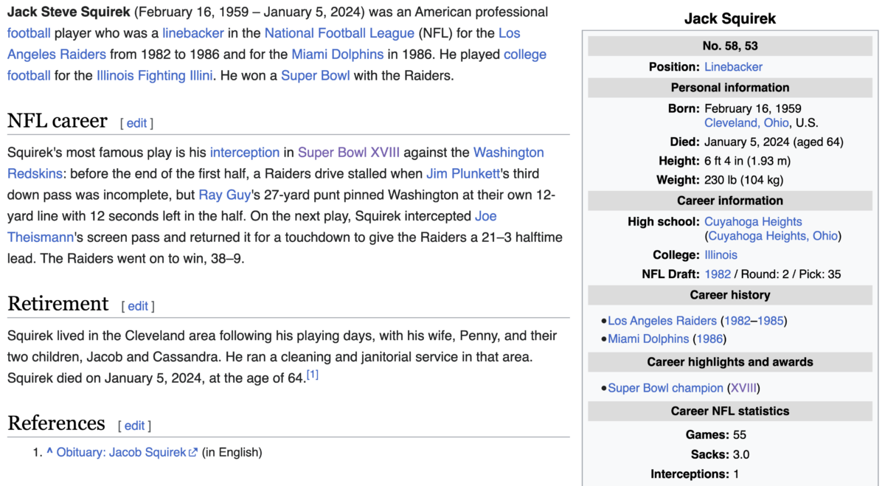
Task: Open the Miami Dolphins link in the intro paragraph
Action: pos(338,55)
